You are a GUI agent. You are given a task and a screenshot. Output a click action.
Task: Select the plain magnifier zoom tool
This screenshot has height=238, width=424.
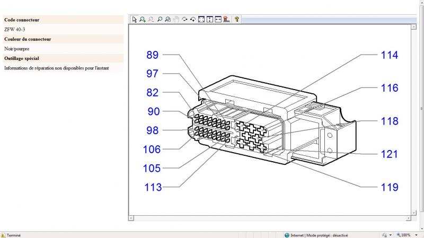(160, 19)
